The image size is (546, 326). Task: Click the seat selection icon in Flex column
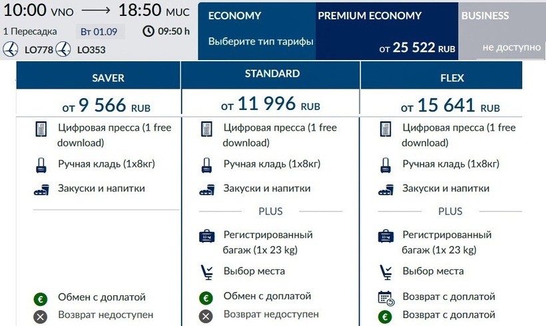tap(386, 271)
